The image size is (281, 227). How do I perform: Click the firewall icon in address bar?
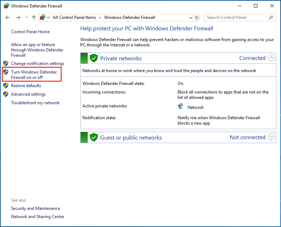(x=43, y=17)
